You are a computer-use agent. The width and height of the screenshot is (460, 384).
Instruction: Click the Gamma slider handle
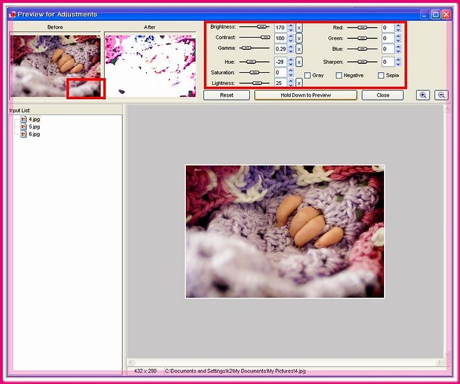[x=246, y=48]
